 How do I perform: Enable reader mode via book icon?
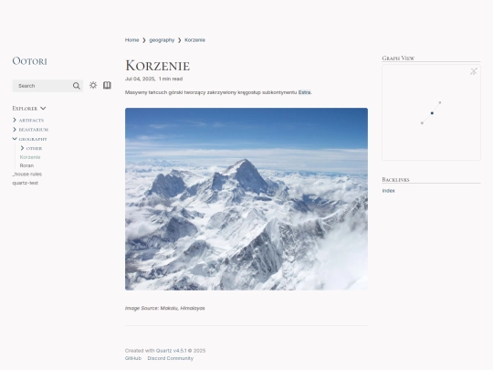pos(107,85)
